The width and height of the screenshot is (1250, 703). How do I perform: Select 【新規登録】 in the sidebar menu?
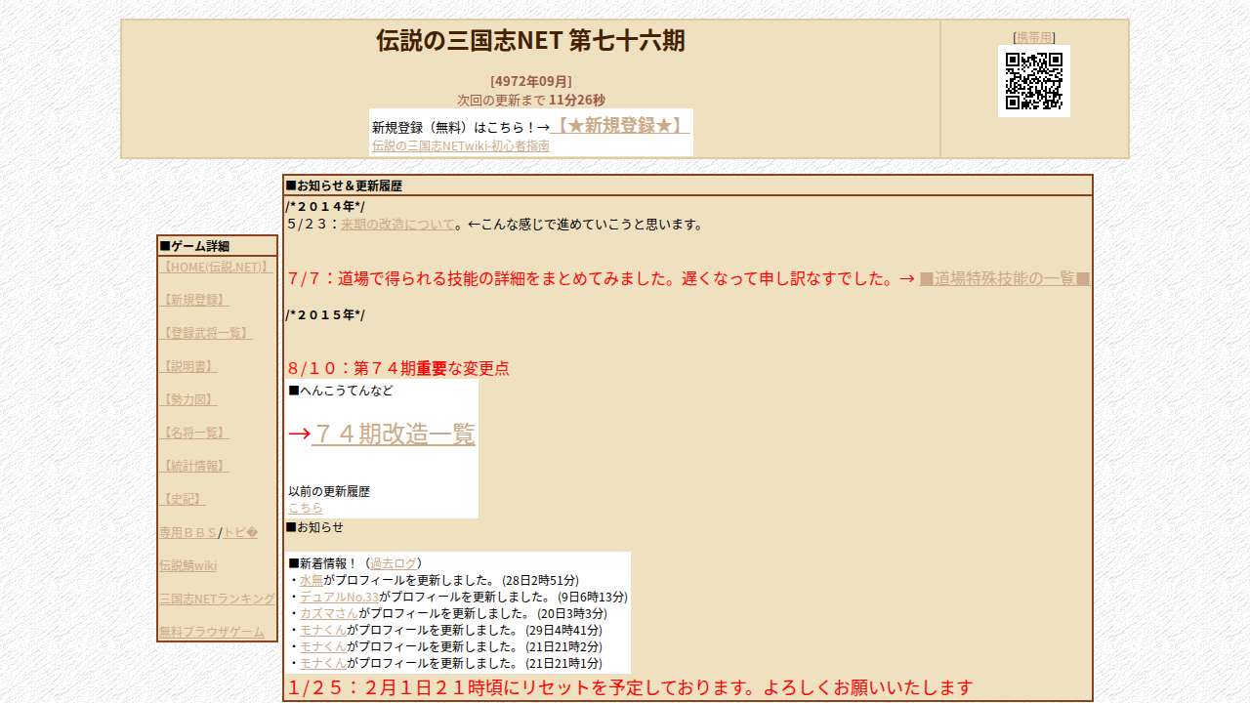194,300
